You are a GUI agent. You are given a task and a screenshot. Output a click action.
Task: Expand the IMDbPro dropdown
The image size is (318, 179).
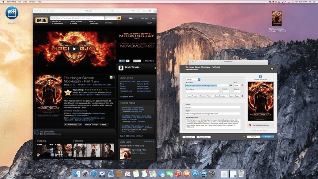[x=133, y=18]
